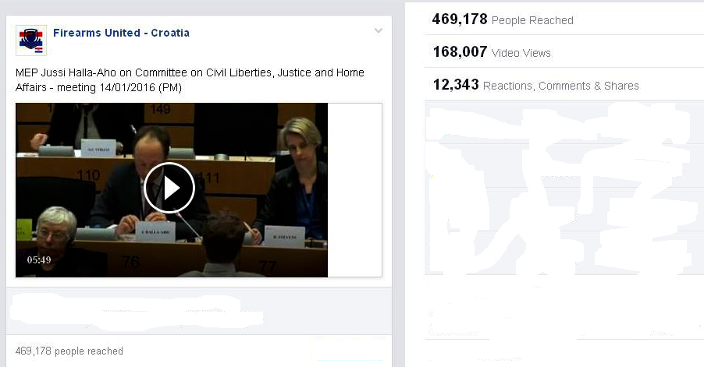Screen dimensions: 704x367
Task: Click the scribbled-out insights area on right
Action: click(x=561, y=189)
